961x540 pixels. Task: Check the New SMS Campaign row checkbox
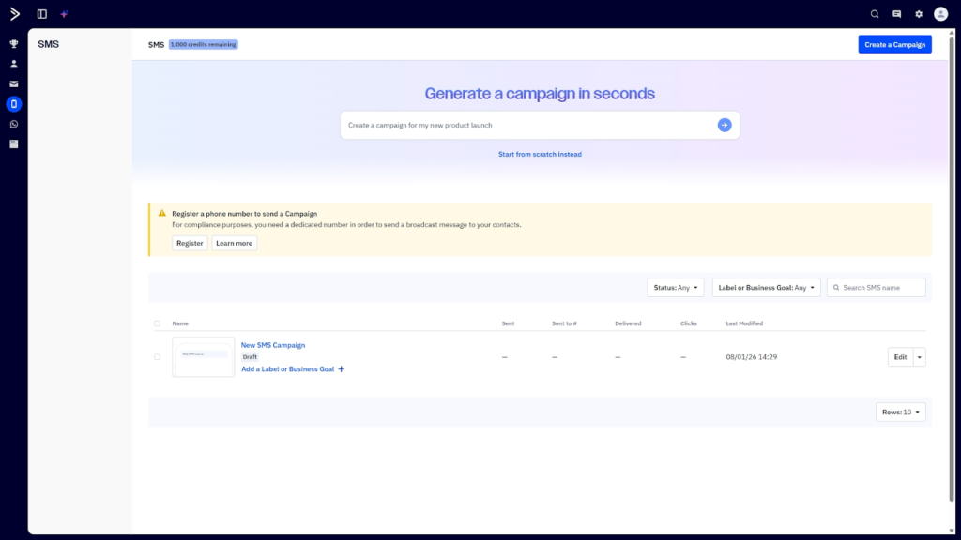tap(157, 356)
